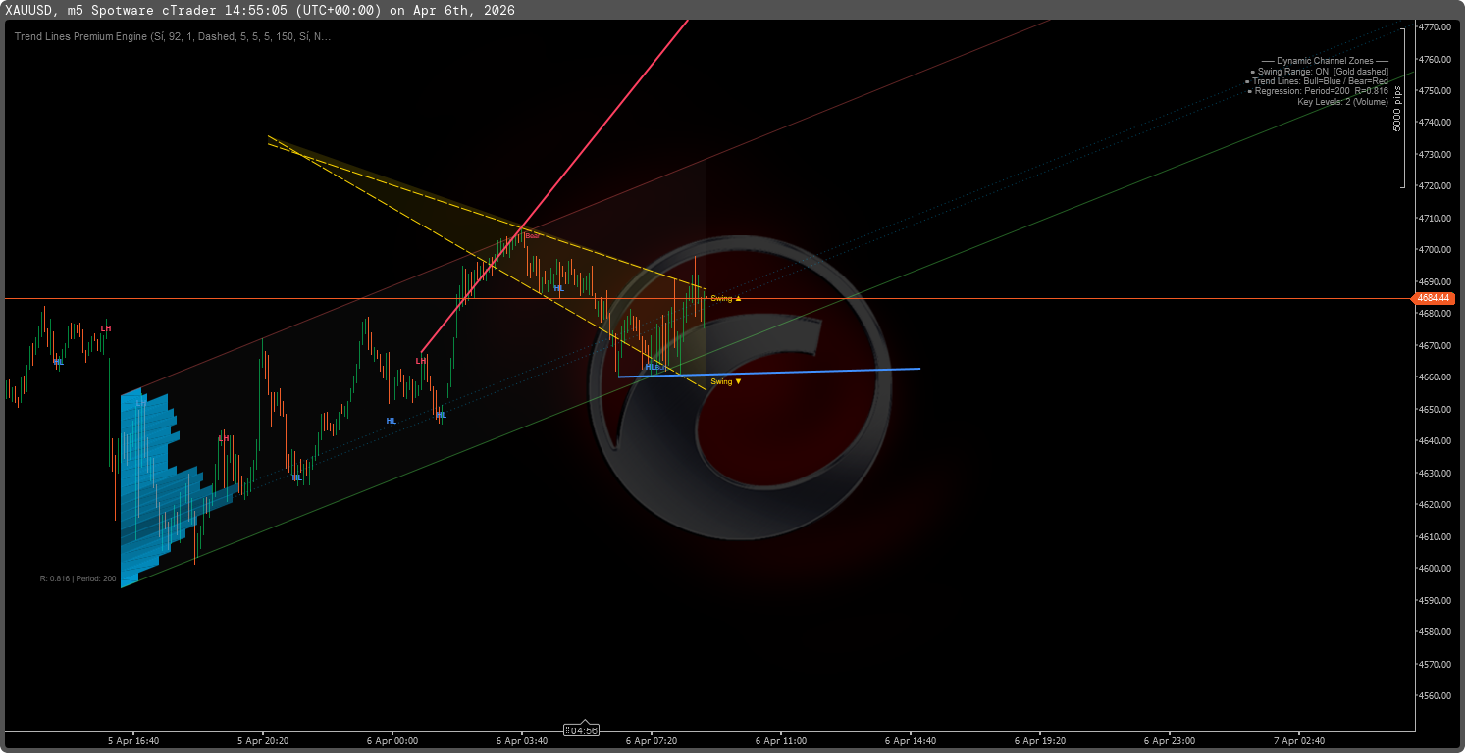Click 4700.00 on the price axis
Viewport: 1465px width, 753px height.
(x=1435, y=250)
